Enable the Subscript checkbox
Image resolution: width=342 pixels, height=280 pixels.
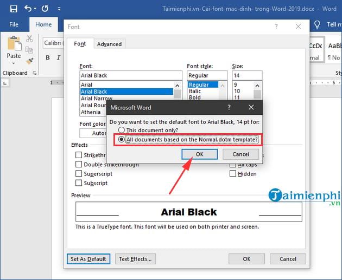click(79, 183)
